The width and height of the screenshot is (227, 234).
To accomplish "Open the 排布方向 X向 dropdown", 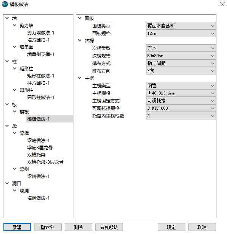I will [x=181, y=71].
